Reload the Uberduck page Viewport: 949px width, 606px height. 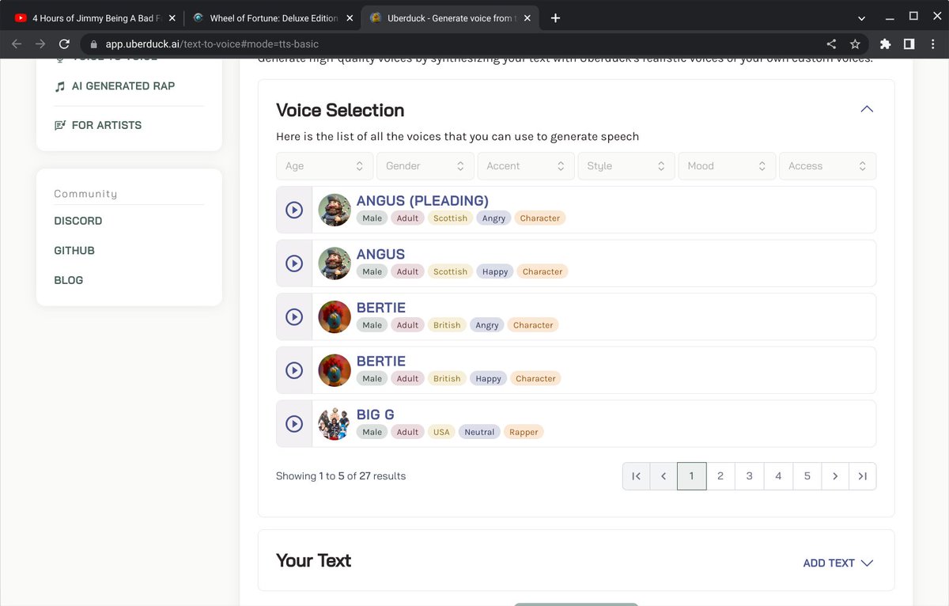coord(65,44)
